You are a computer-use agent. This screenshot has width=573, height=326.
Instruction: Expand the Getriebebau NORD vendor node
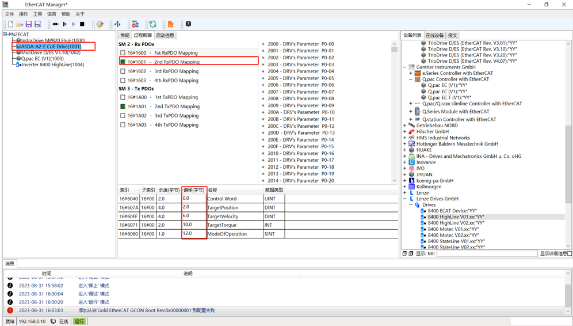pyautogui.click(x=404, y=126)
